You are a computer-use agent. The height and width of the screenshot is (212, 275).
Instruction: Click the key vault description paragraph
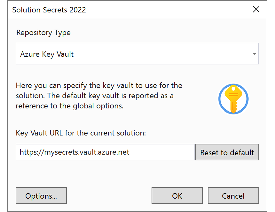99,96
